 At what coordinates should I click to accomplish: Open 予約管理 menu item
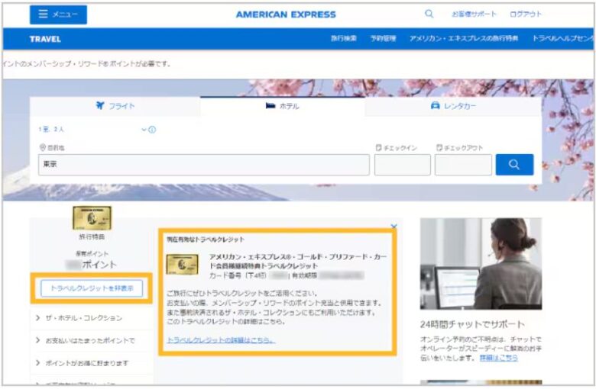pos(383,38)
